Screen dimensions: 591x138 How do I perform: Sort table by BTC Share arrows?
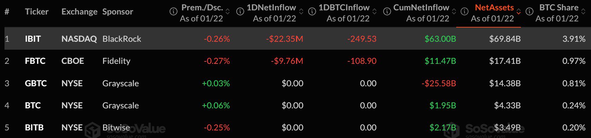pos(583,12)
